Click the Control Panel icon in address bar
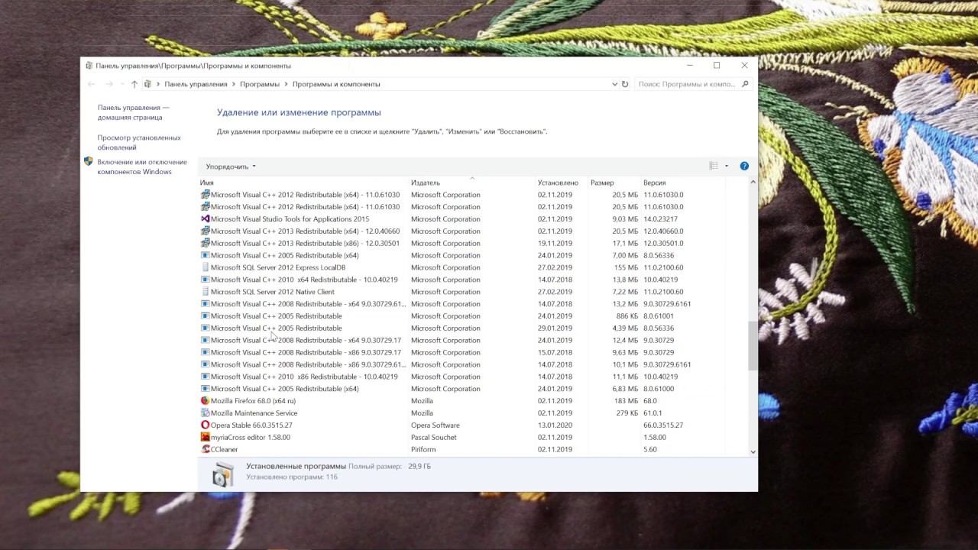978x550 pixels. (148, 84)
